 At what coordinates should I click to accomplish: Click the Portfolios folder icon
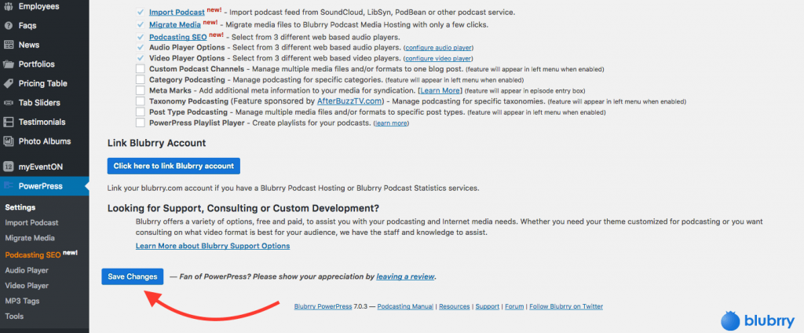pyautogui.click(x=8, y=64)
